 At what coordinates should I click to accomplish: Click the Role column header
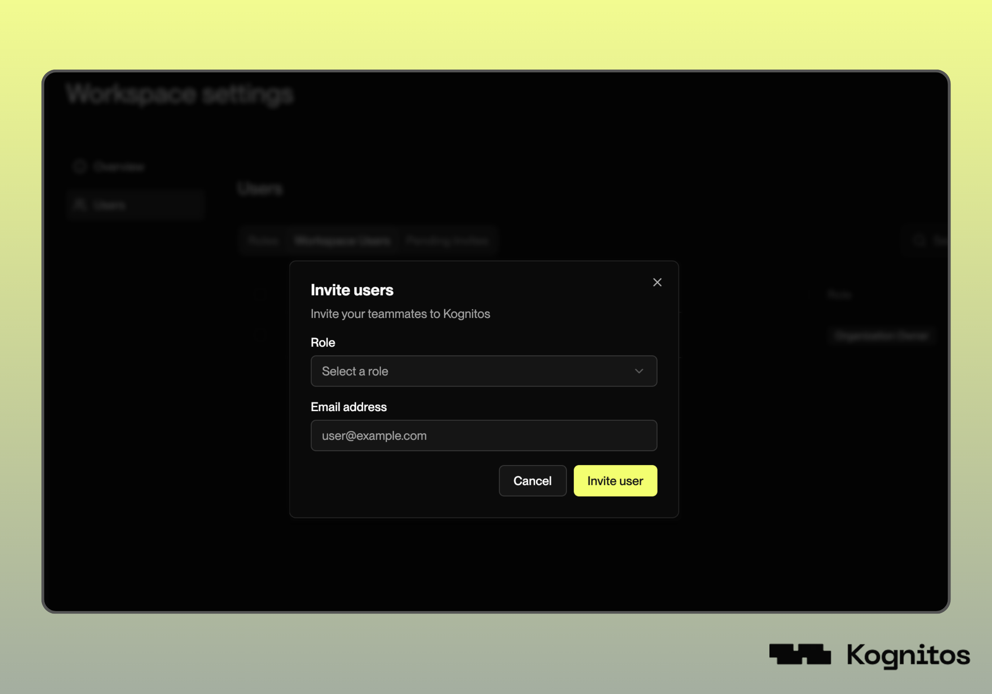point(839,295)
